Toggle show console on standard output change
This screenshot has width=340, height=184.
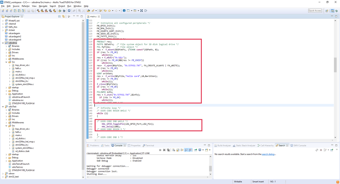pyautogui.click(x=186, y=150)
